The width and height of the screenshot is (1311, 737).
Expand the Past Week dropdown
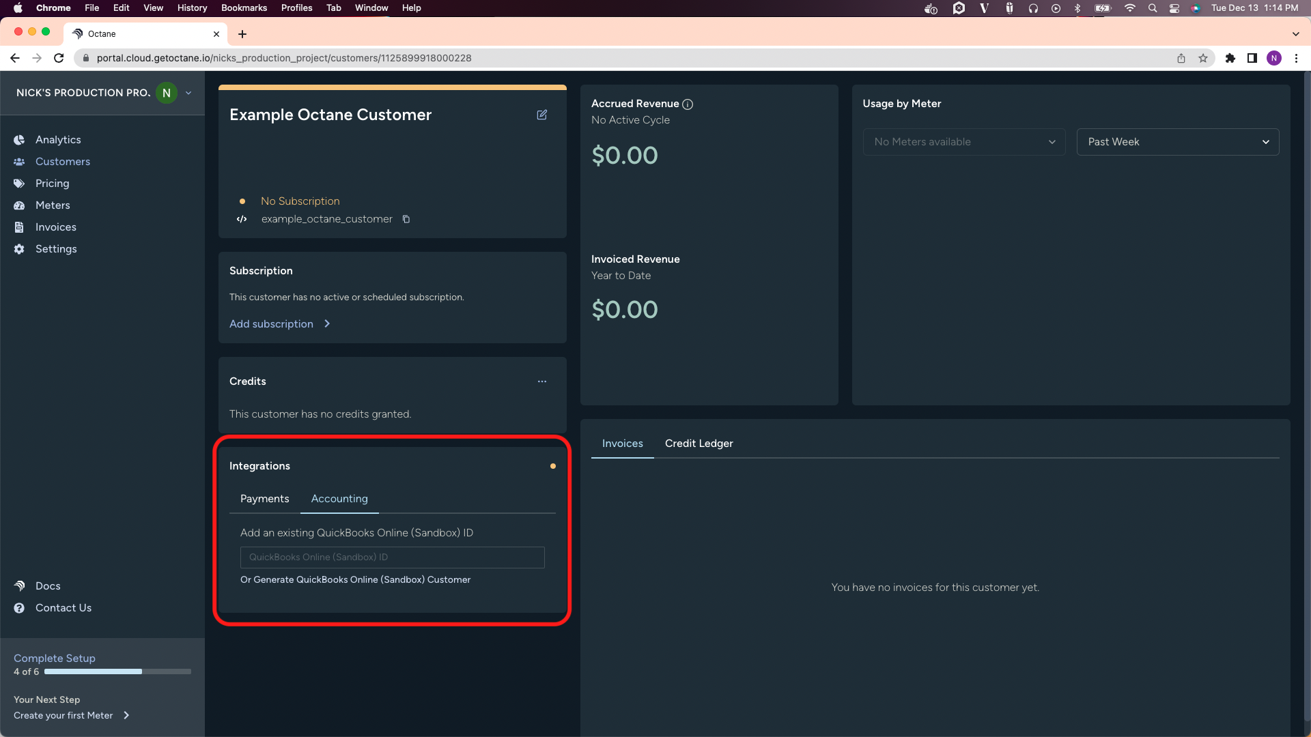point(1177,142)
